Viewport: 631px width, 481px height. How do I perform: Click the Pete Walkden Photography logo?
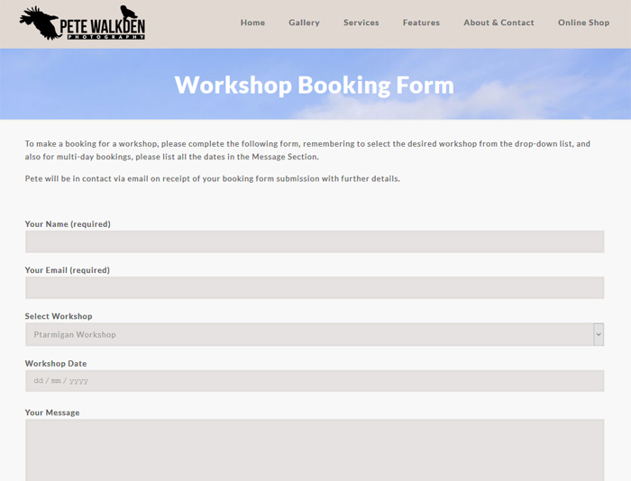[82, 23]
